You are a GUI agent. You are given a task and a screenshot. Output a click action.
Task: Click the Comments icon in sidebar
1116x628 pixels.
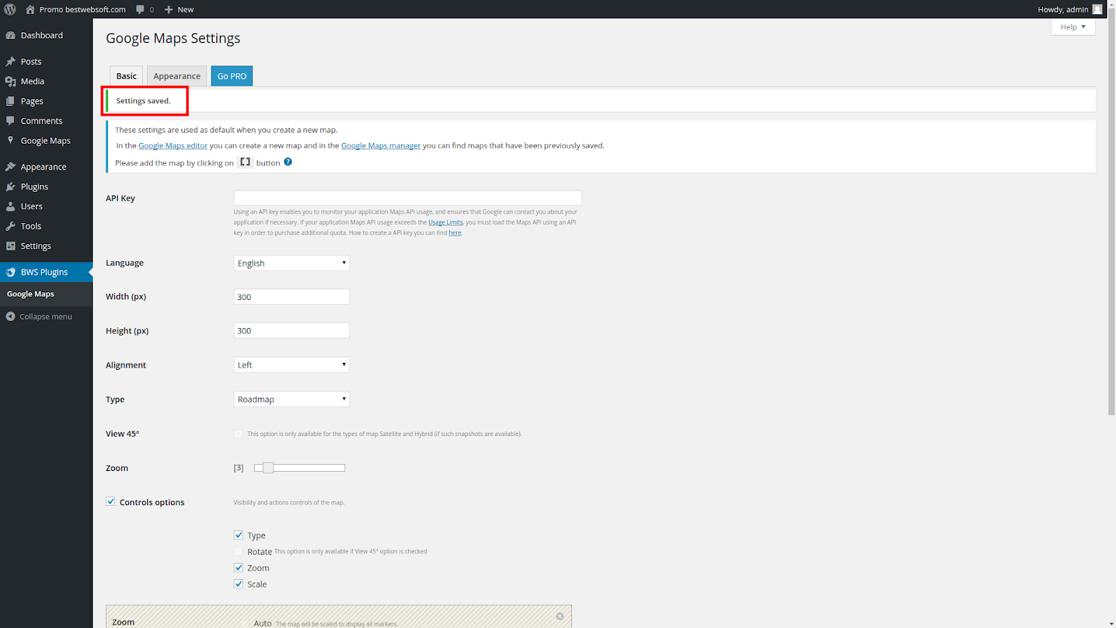pyautogui.click(x=10, y=121)
